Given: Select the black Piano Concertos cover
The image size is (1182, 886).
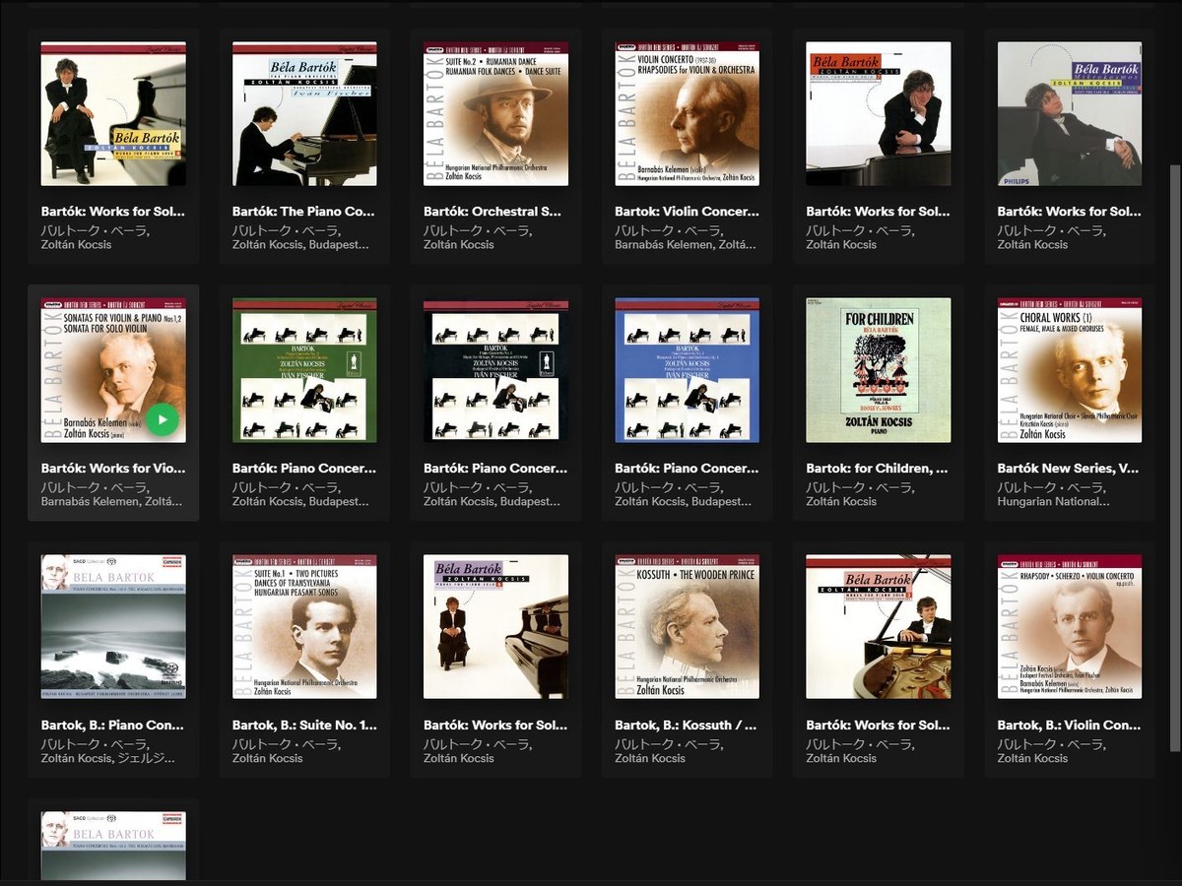Looking at the screenshot, I should pos(495,370).
